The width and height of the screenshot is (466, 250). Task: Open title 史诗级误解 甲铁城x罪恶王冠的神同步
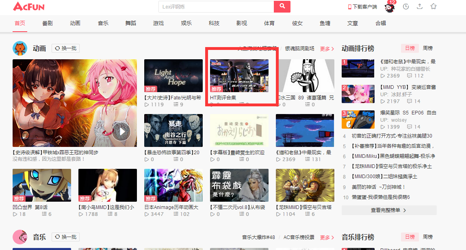coord(55,152)
